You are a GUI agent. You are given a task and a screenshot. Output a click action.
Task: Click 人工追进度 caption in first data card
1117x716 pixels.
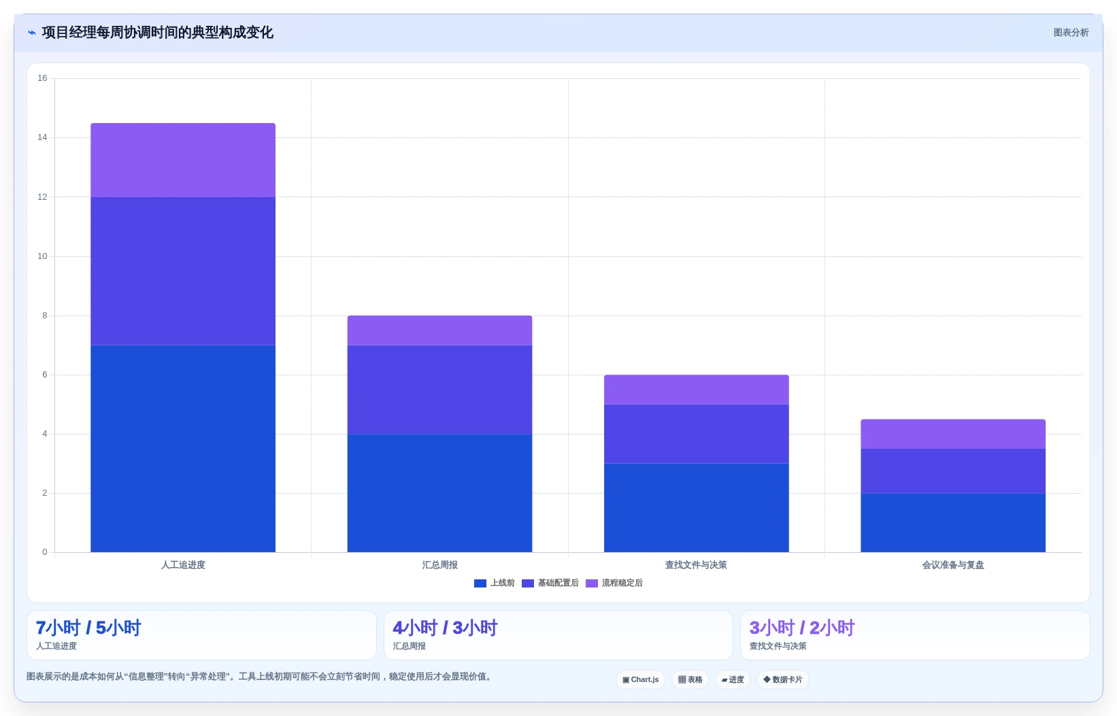click(x=56, y=646)
